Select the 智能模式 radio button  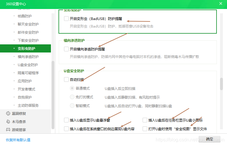coord(72,106)
